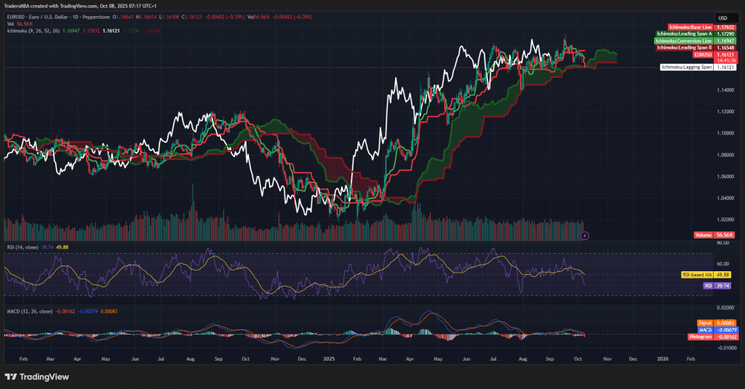Select the RSI (14, close) legend
This screenshot has width=745, height=389.
(24, 247)
